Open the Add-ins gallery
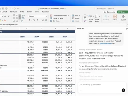 (x=115, y=17)
